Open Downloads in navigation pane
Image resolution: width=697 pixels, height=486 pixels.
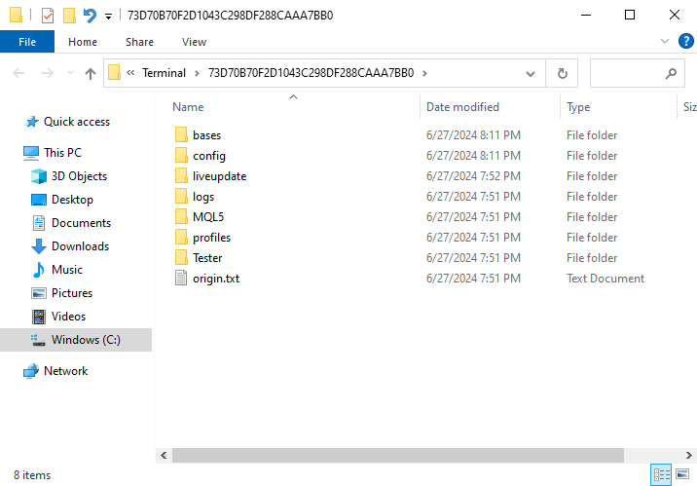80,246
